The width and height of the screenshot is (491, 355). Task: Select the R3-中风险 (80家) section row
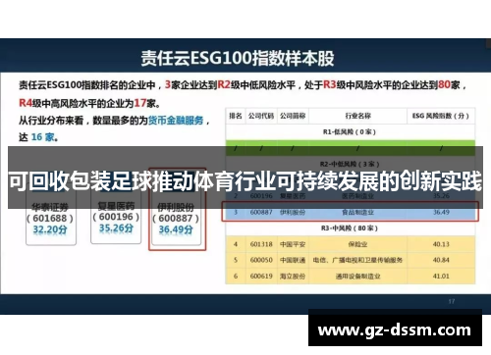pos(351,228)
